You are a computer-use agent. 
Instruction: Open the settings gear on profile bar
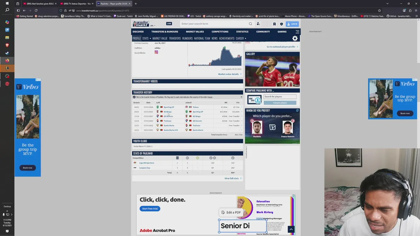(x=295, y=38)
